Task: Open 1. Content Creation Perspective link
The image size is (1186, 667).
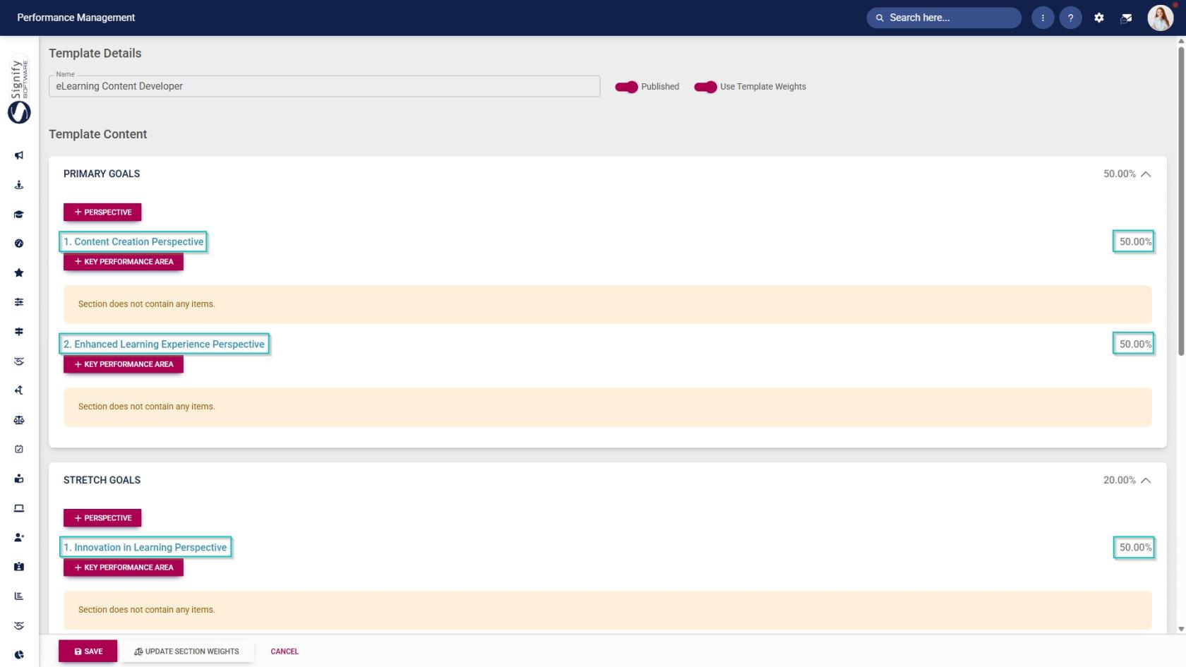Action: click(x=133, y=241)
